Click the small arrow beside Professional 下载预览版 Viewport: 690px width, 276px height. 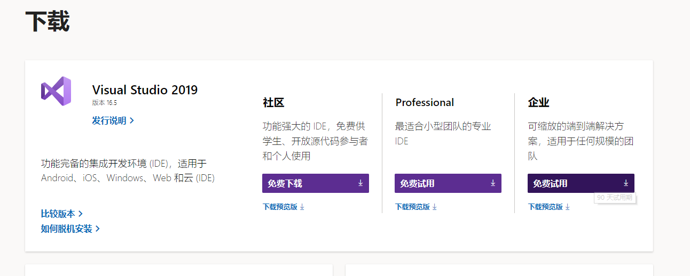(435, 207)
